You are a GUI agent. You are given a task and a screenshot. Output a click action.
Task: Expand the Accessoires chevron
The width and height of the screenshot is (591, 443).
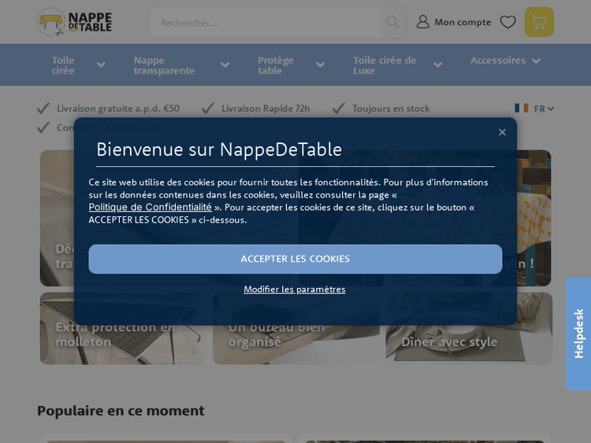(537, 61)
